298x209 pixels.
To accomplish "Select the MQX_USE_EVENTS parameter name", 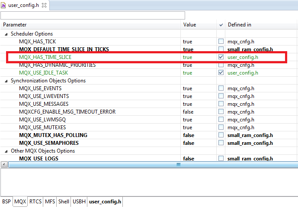I will pos(40,88).
